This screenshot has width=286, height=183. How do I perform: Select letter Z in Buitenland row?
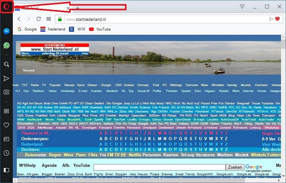(x=226, y=144)
